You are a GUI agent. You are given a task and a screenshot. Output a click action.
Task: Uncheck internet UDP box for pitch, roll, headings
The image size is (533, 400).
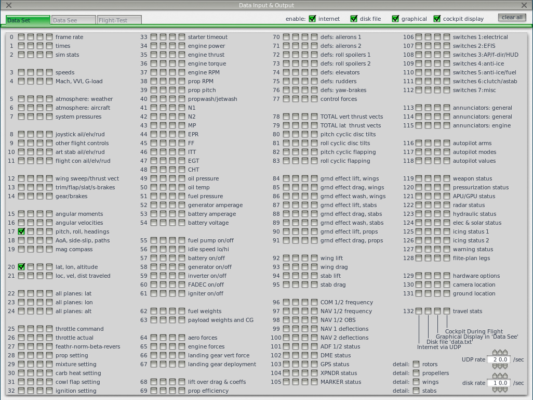(x=21, y=231)
